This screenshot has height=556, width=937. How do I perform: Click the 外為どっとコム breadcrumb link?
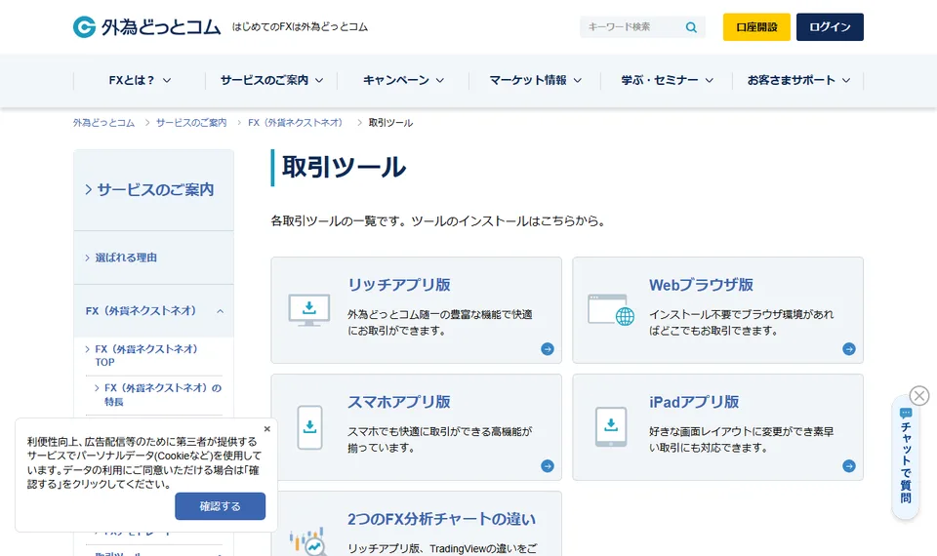point(104,123)
